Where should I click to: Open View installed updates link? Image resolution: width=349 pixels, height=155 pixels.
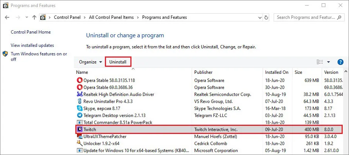(x=32, y=45)
